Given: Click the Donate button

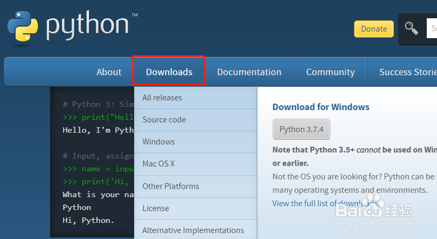Looking at the screenshot, I should [x=374, y=29].
